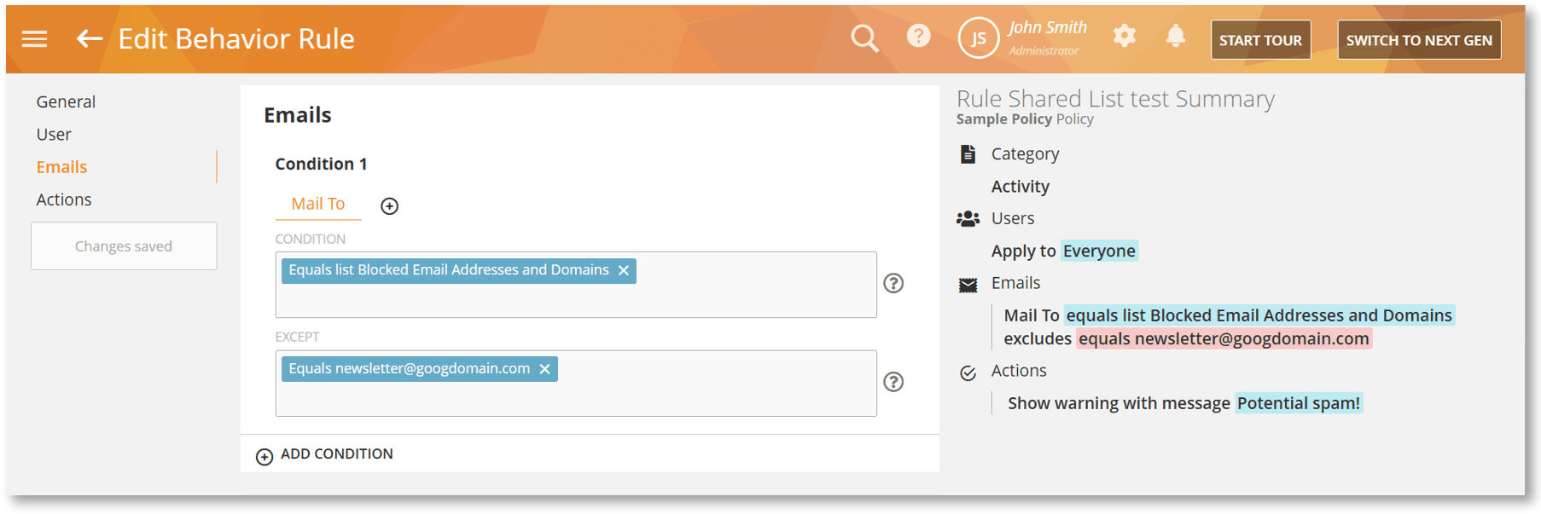The image size is (1541, 514).
Task: Open settings gear icon
Action: (1124, 36)
